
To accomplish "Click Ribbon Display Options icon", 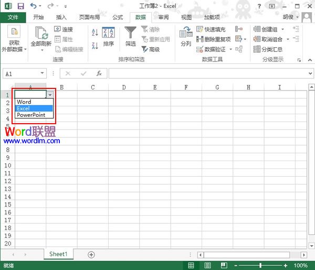I will [272, 6].
